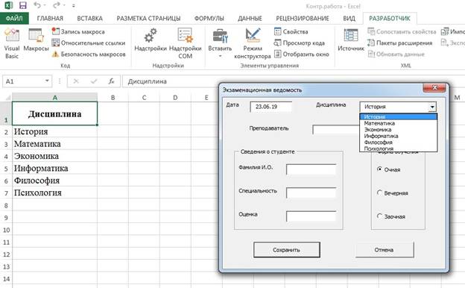Open control Свойства
Image resolution: width=465 pixels, height=288 pixels.
(x=291, y=31)
